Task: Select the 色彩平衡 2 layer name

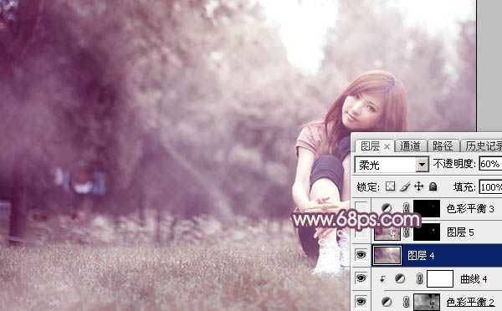Action: pos(470,302)
